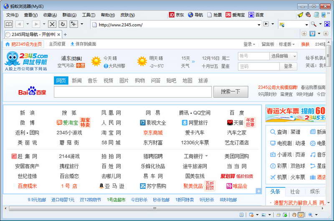Switch to the 社会 news tab
Viewport: 334px width, 221px height.
coord(295,192)
